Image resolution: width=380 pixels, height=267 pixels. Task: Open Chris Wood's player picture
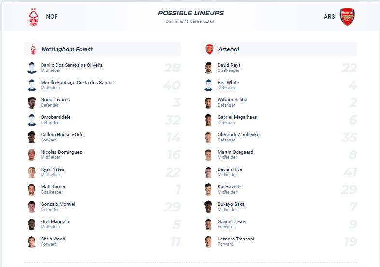pyautogui.click(x=32, y=241)
